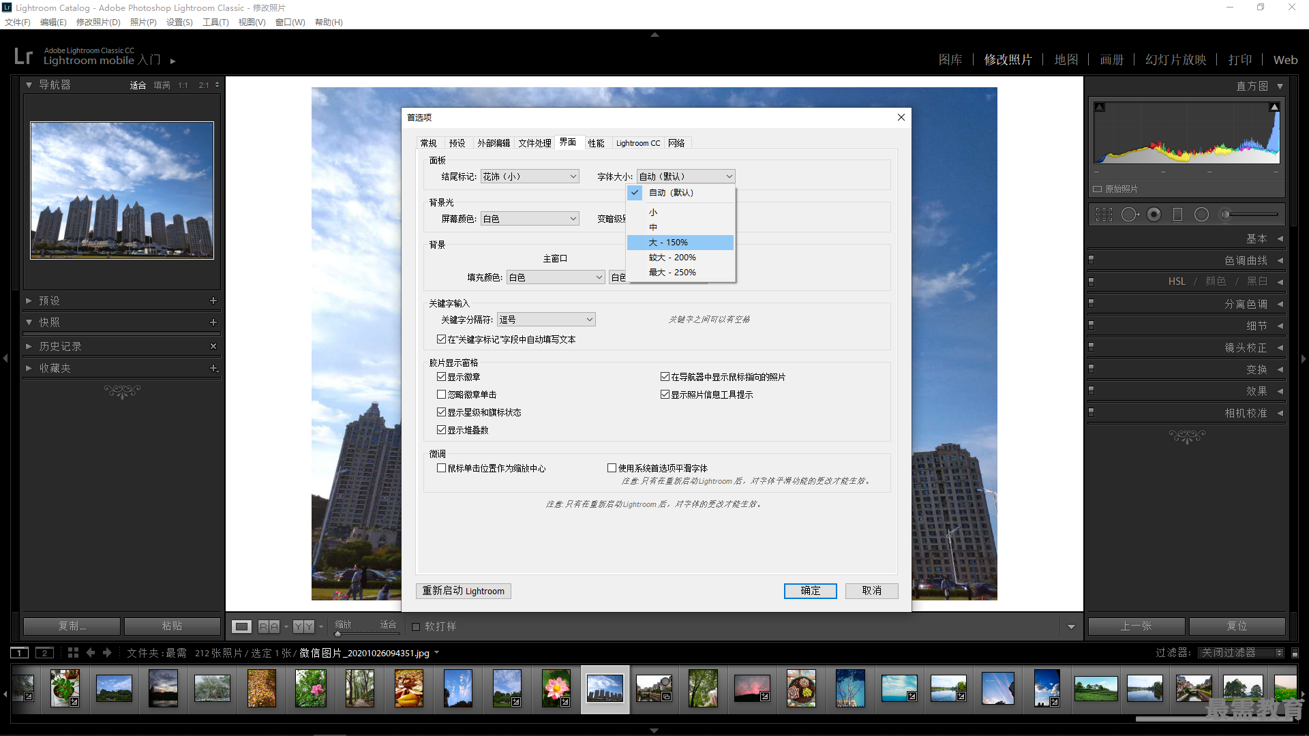Select the Spot Removal tool
1309x736 pixels.
(1130, 215)
